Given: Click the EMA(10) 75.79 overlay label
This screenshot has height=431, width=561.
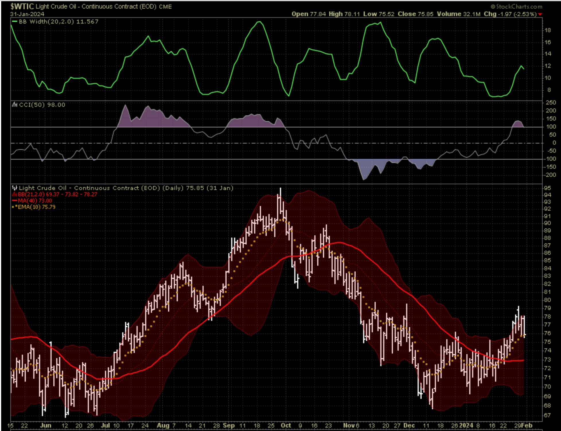Looking at the screenshot, I should pos(36,207).
